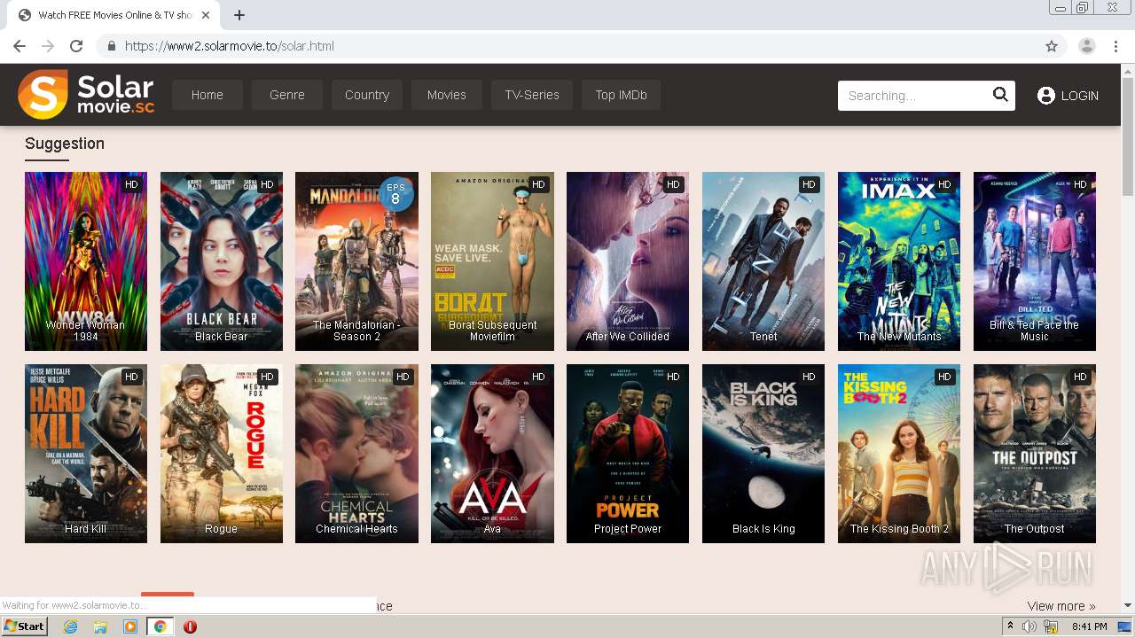
Task: Open the Chemical Hearts poster
Action: (356, 454)
